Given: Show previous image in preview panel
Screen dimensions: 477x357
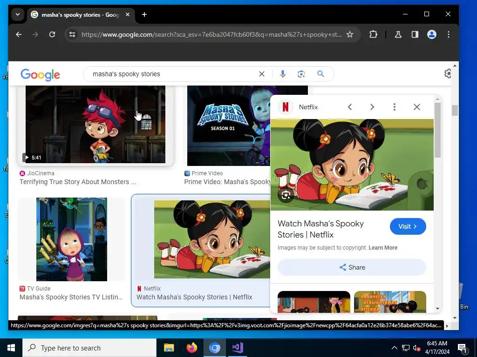Looking at the screenshot, I should pyautogui.click(x=350, y=107).
